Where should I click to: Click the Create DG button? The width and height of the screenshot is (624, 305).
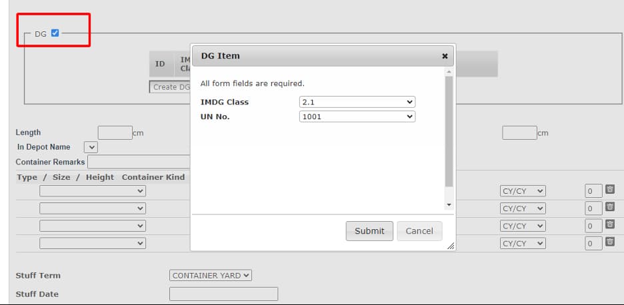pos(170,87)
